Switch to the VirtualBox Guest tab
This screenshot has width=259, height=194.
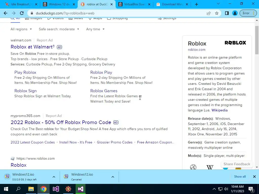(x=134, y=4)
